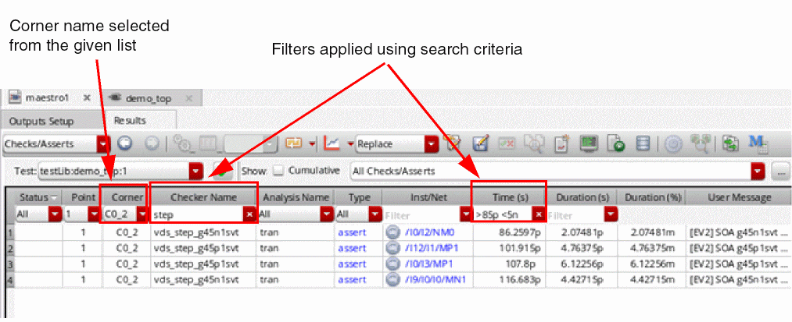This screenshot has height=322, width=792.
Task: Open the Point filter dropdown
Action: [x=94, y=214]
